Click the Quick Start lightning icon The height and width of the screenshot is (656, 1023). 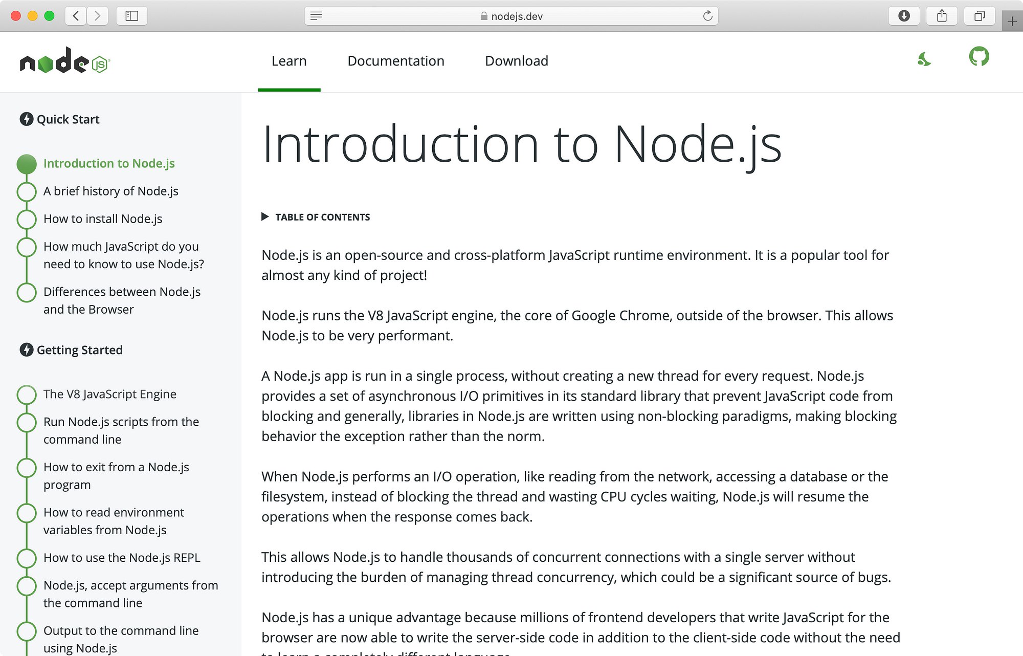[x=27, y=119]
